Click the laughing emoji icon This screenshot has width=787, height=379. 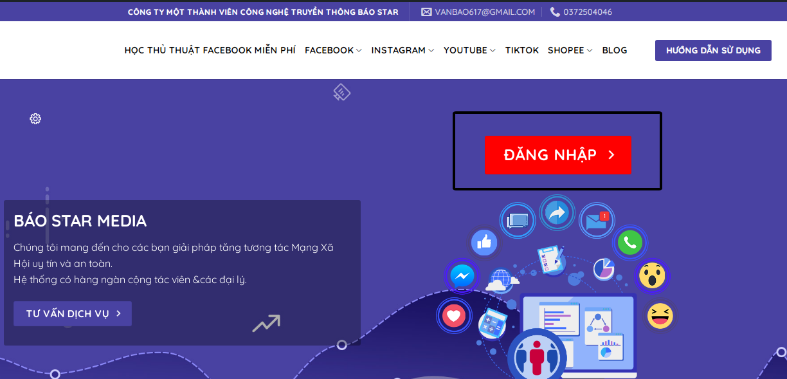(660, 316)
